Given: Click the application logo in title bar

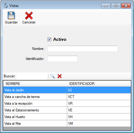Looking at the screenshot, I should (x=6, y=5).
